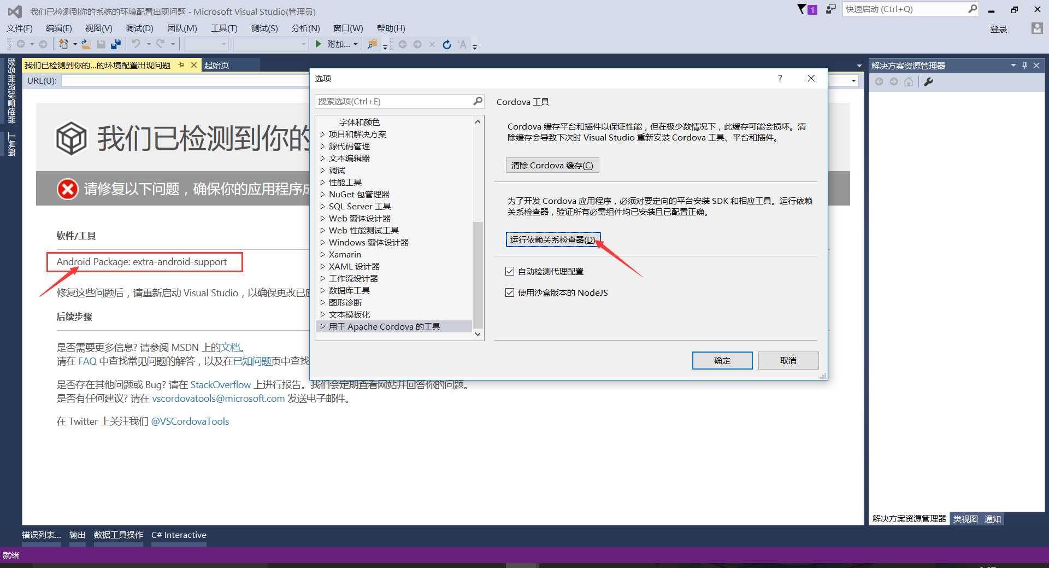The width and height of the screenshot is (1049, 568).
Task: Click the help question mark in Options dialog
Action: pos(780,78)
